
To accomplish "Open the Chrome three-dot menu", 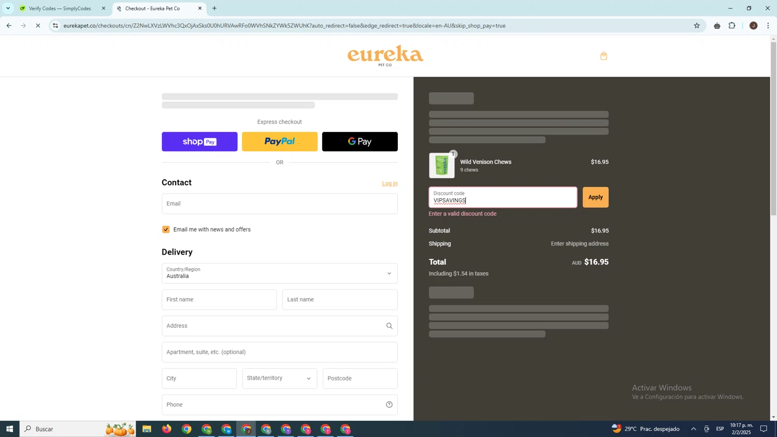I will pos(768,25).
